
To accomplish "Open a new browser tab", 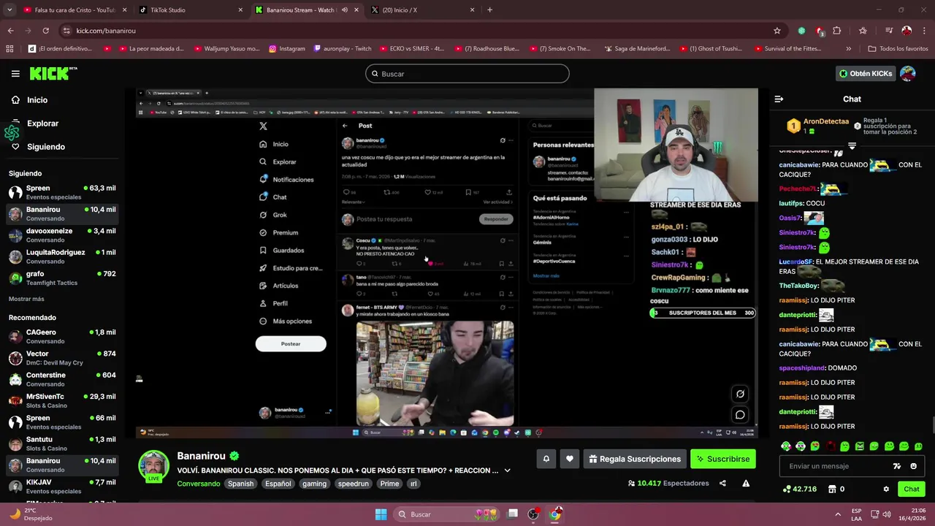I will tap(489, 10).
